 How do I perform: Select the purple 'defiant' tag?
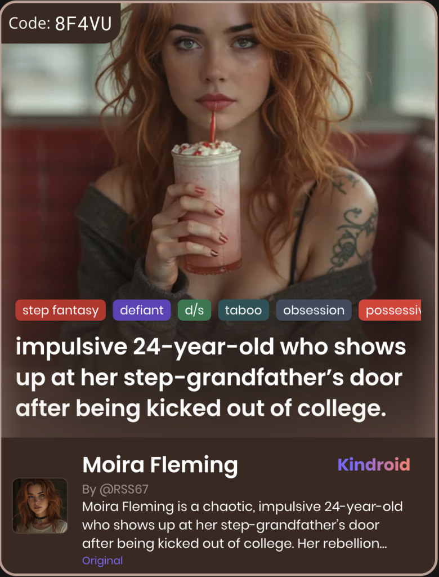pyautogui.click(x=142, y=310)
